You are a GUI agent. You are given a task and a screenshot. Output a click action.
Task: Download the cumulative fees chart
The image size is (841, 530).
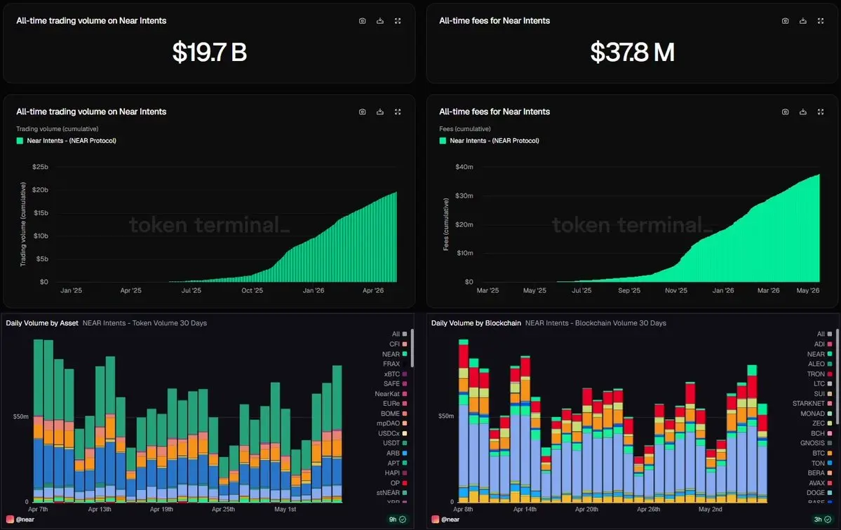[x=803, y=112]
